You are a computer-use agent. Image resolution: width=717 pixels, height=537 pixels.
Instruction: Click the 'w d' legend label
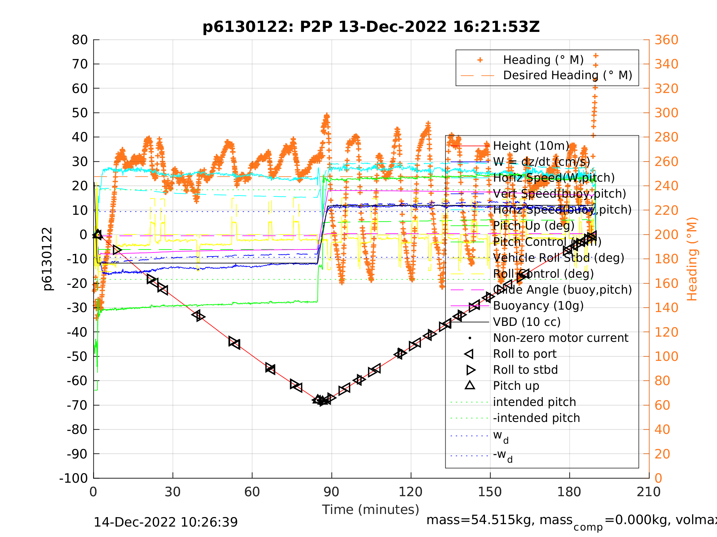[x=501, y=436]
